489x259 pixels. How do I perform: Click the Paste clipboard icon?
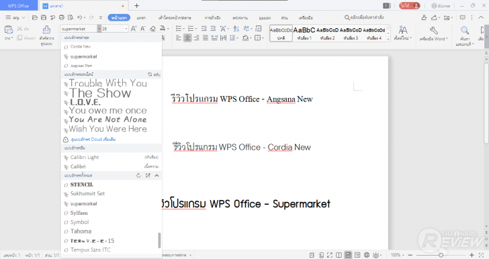(9, 30)
